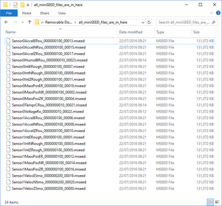Select file Sensor0HumidBRou_0000000010_00023.mseed

[110, 60]
